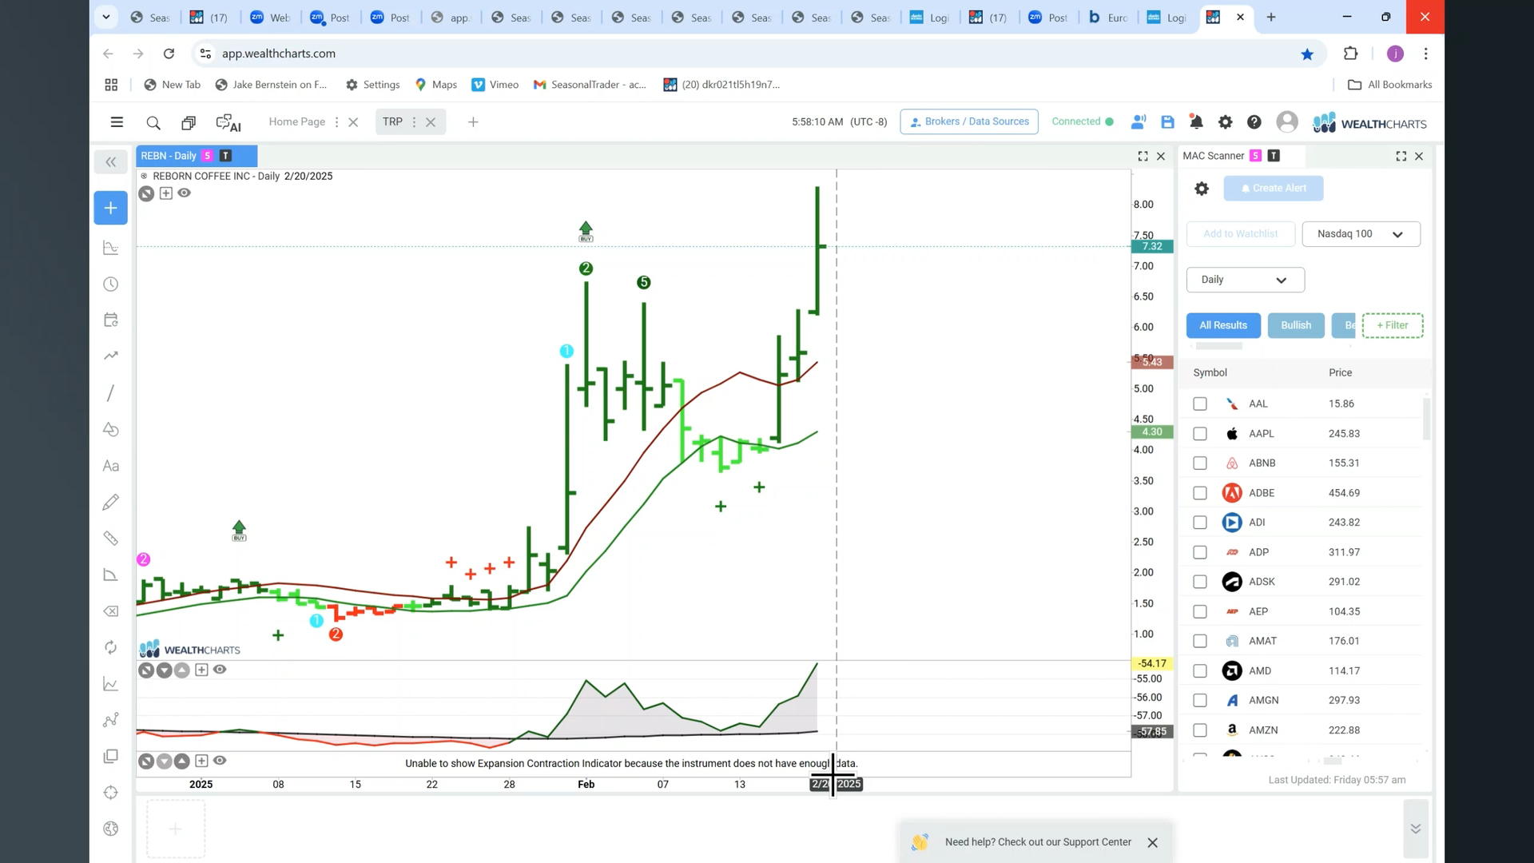Image resolution: width=1534 pixels, height=863 pixels.
Task: Open the crosshair target tool in sidebar
Action: [111, 793]
